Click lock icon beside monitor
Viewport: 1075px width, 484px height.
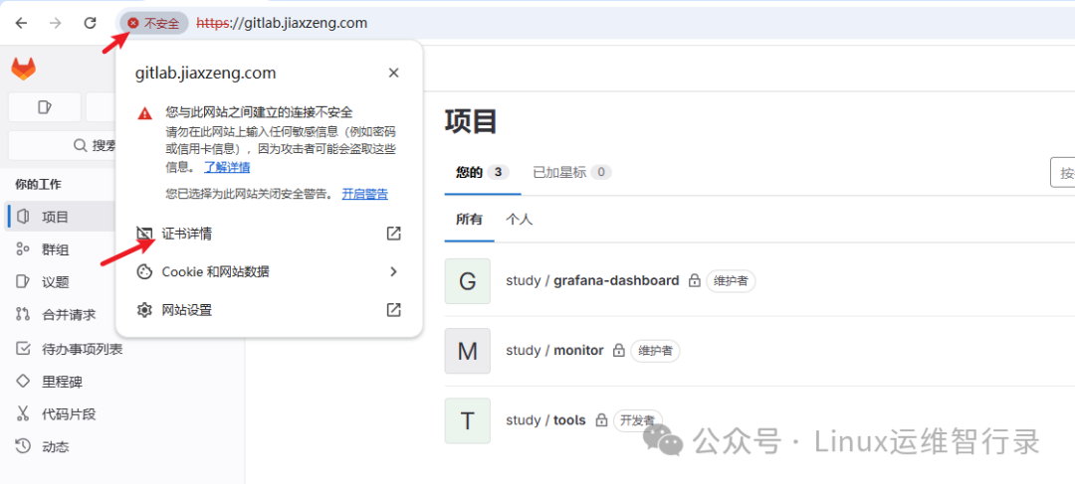click(x=618, y=351)
